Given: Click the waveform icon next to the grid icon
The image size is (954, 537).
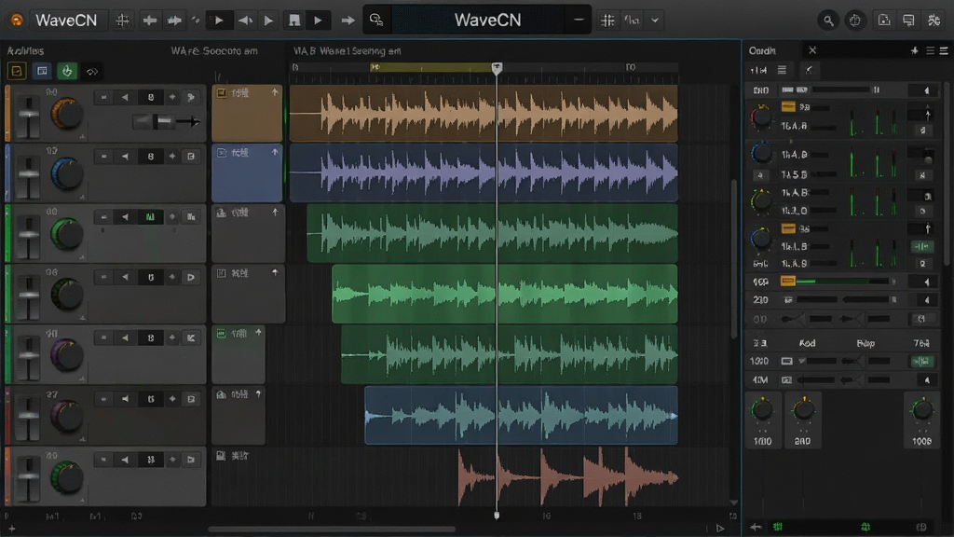Looking at the screenshot, I should tap(633, 21).
